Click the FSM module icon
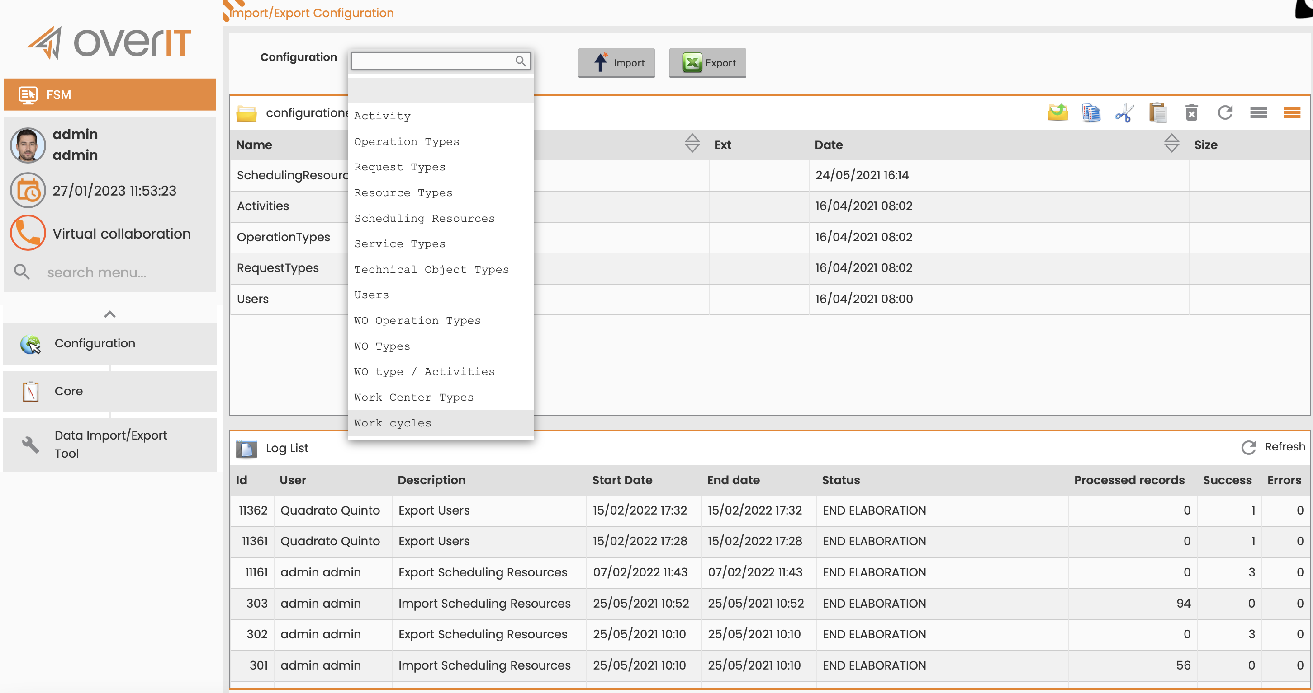The height and width of the screenshot is (693, 1313). (x=28, y=95)
